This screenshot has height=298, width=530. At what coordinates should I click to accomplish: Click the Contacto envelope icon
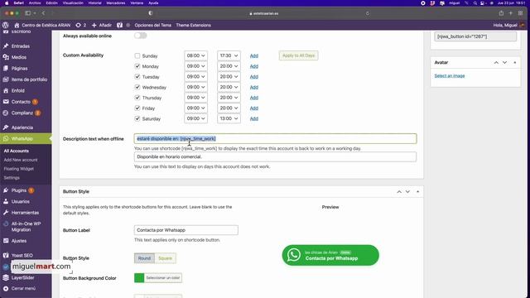6,102
